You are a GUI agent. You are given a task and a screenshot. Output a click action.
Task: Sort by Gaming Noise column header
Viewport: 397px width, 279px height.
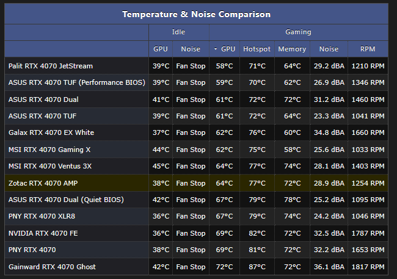click(329, 49)
